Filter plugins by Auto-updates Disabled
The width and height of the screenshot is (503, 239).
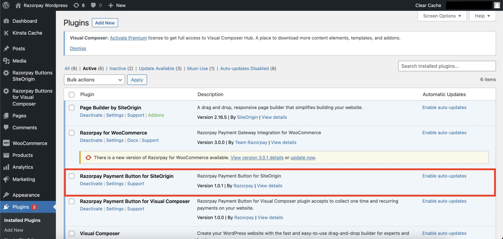tap(248, 68)
